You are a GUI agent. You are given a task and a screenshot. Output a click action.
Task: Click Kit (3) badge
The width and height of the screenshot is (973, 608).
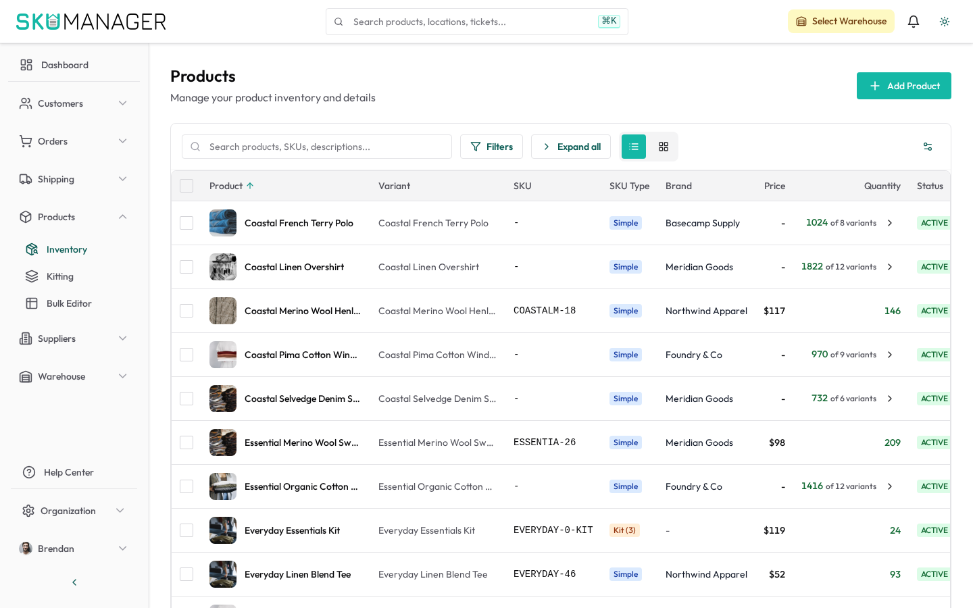[624, 530]
